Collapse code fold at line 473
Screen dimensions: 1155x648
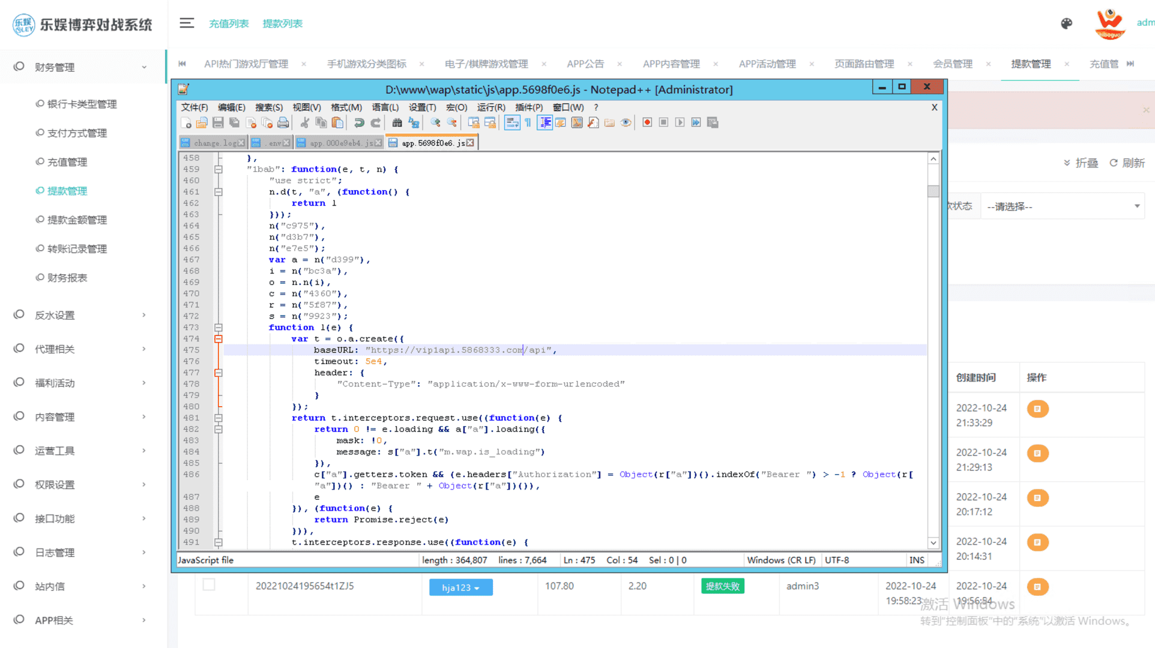click(219, 328)
